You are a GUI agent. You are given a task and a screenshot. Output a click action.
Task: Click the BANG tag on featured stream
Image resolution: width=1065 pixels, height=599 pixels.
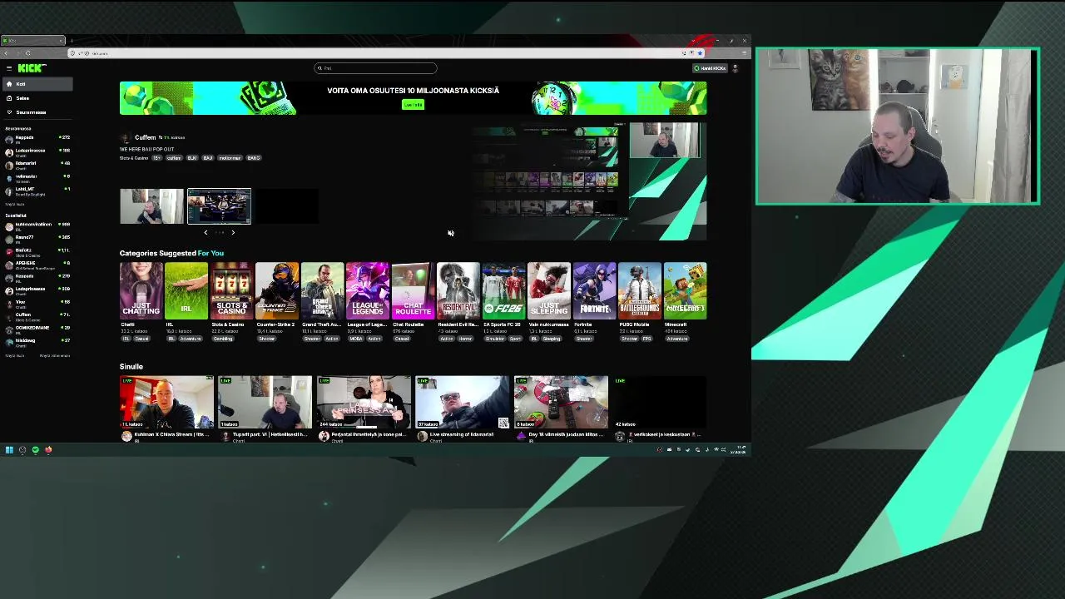[x=254, y=158]
